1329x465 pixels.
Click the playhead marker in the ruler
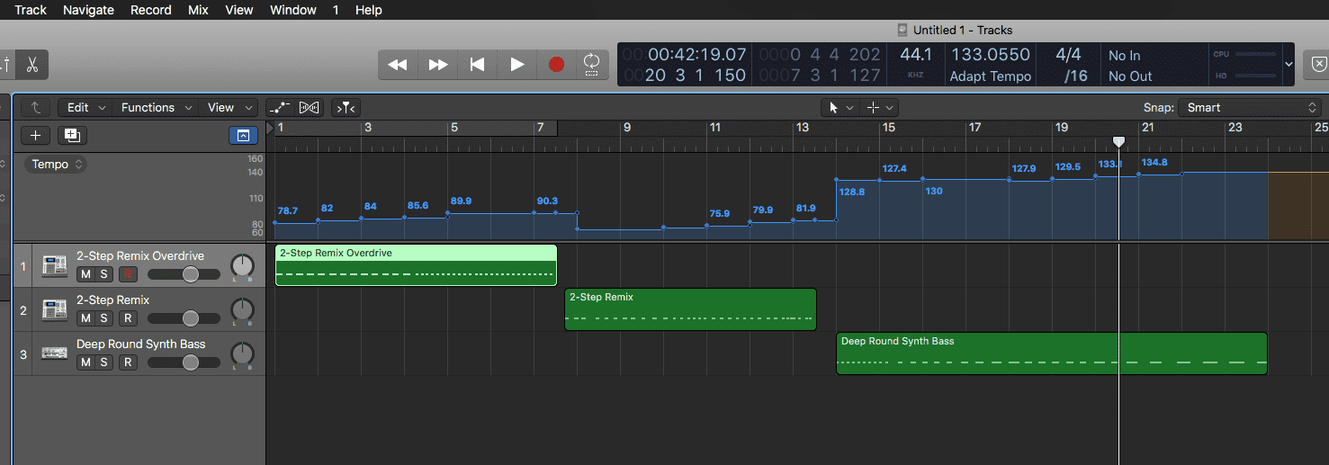pyautogui.click(x=1118, y=142)
